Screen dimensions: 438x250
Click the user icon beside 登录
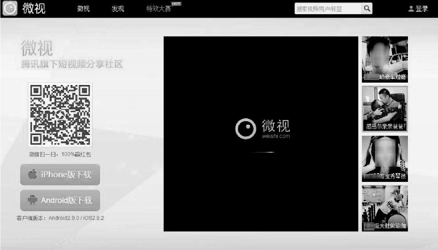point(411,9)
